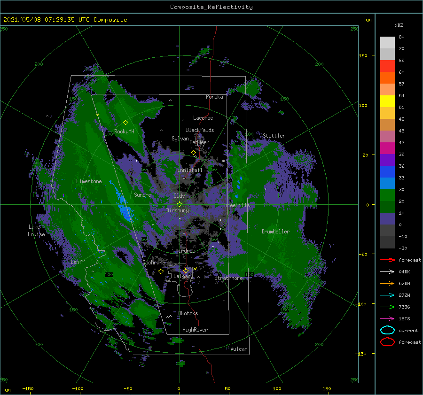Click the Cochrane city label
Viewport: 423px width, 395px height.
(154, 263)
